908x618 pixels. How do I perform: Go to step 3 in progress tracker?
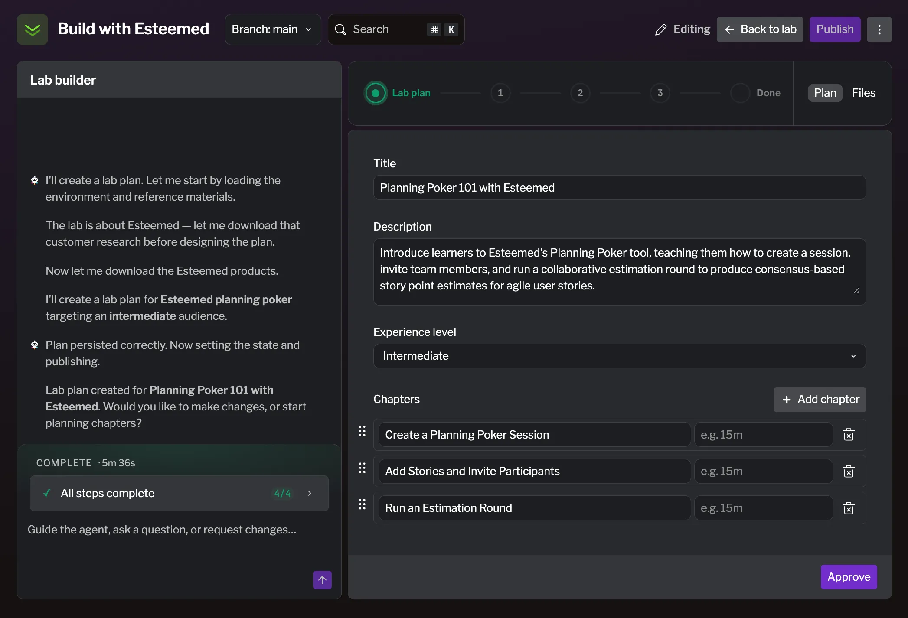[x=660, y=93]
